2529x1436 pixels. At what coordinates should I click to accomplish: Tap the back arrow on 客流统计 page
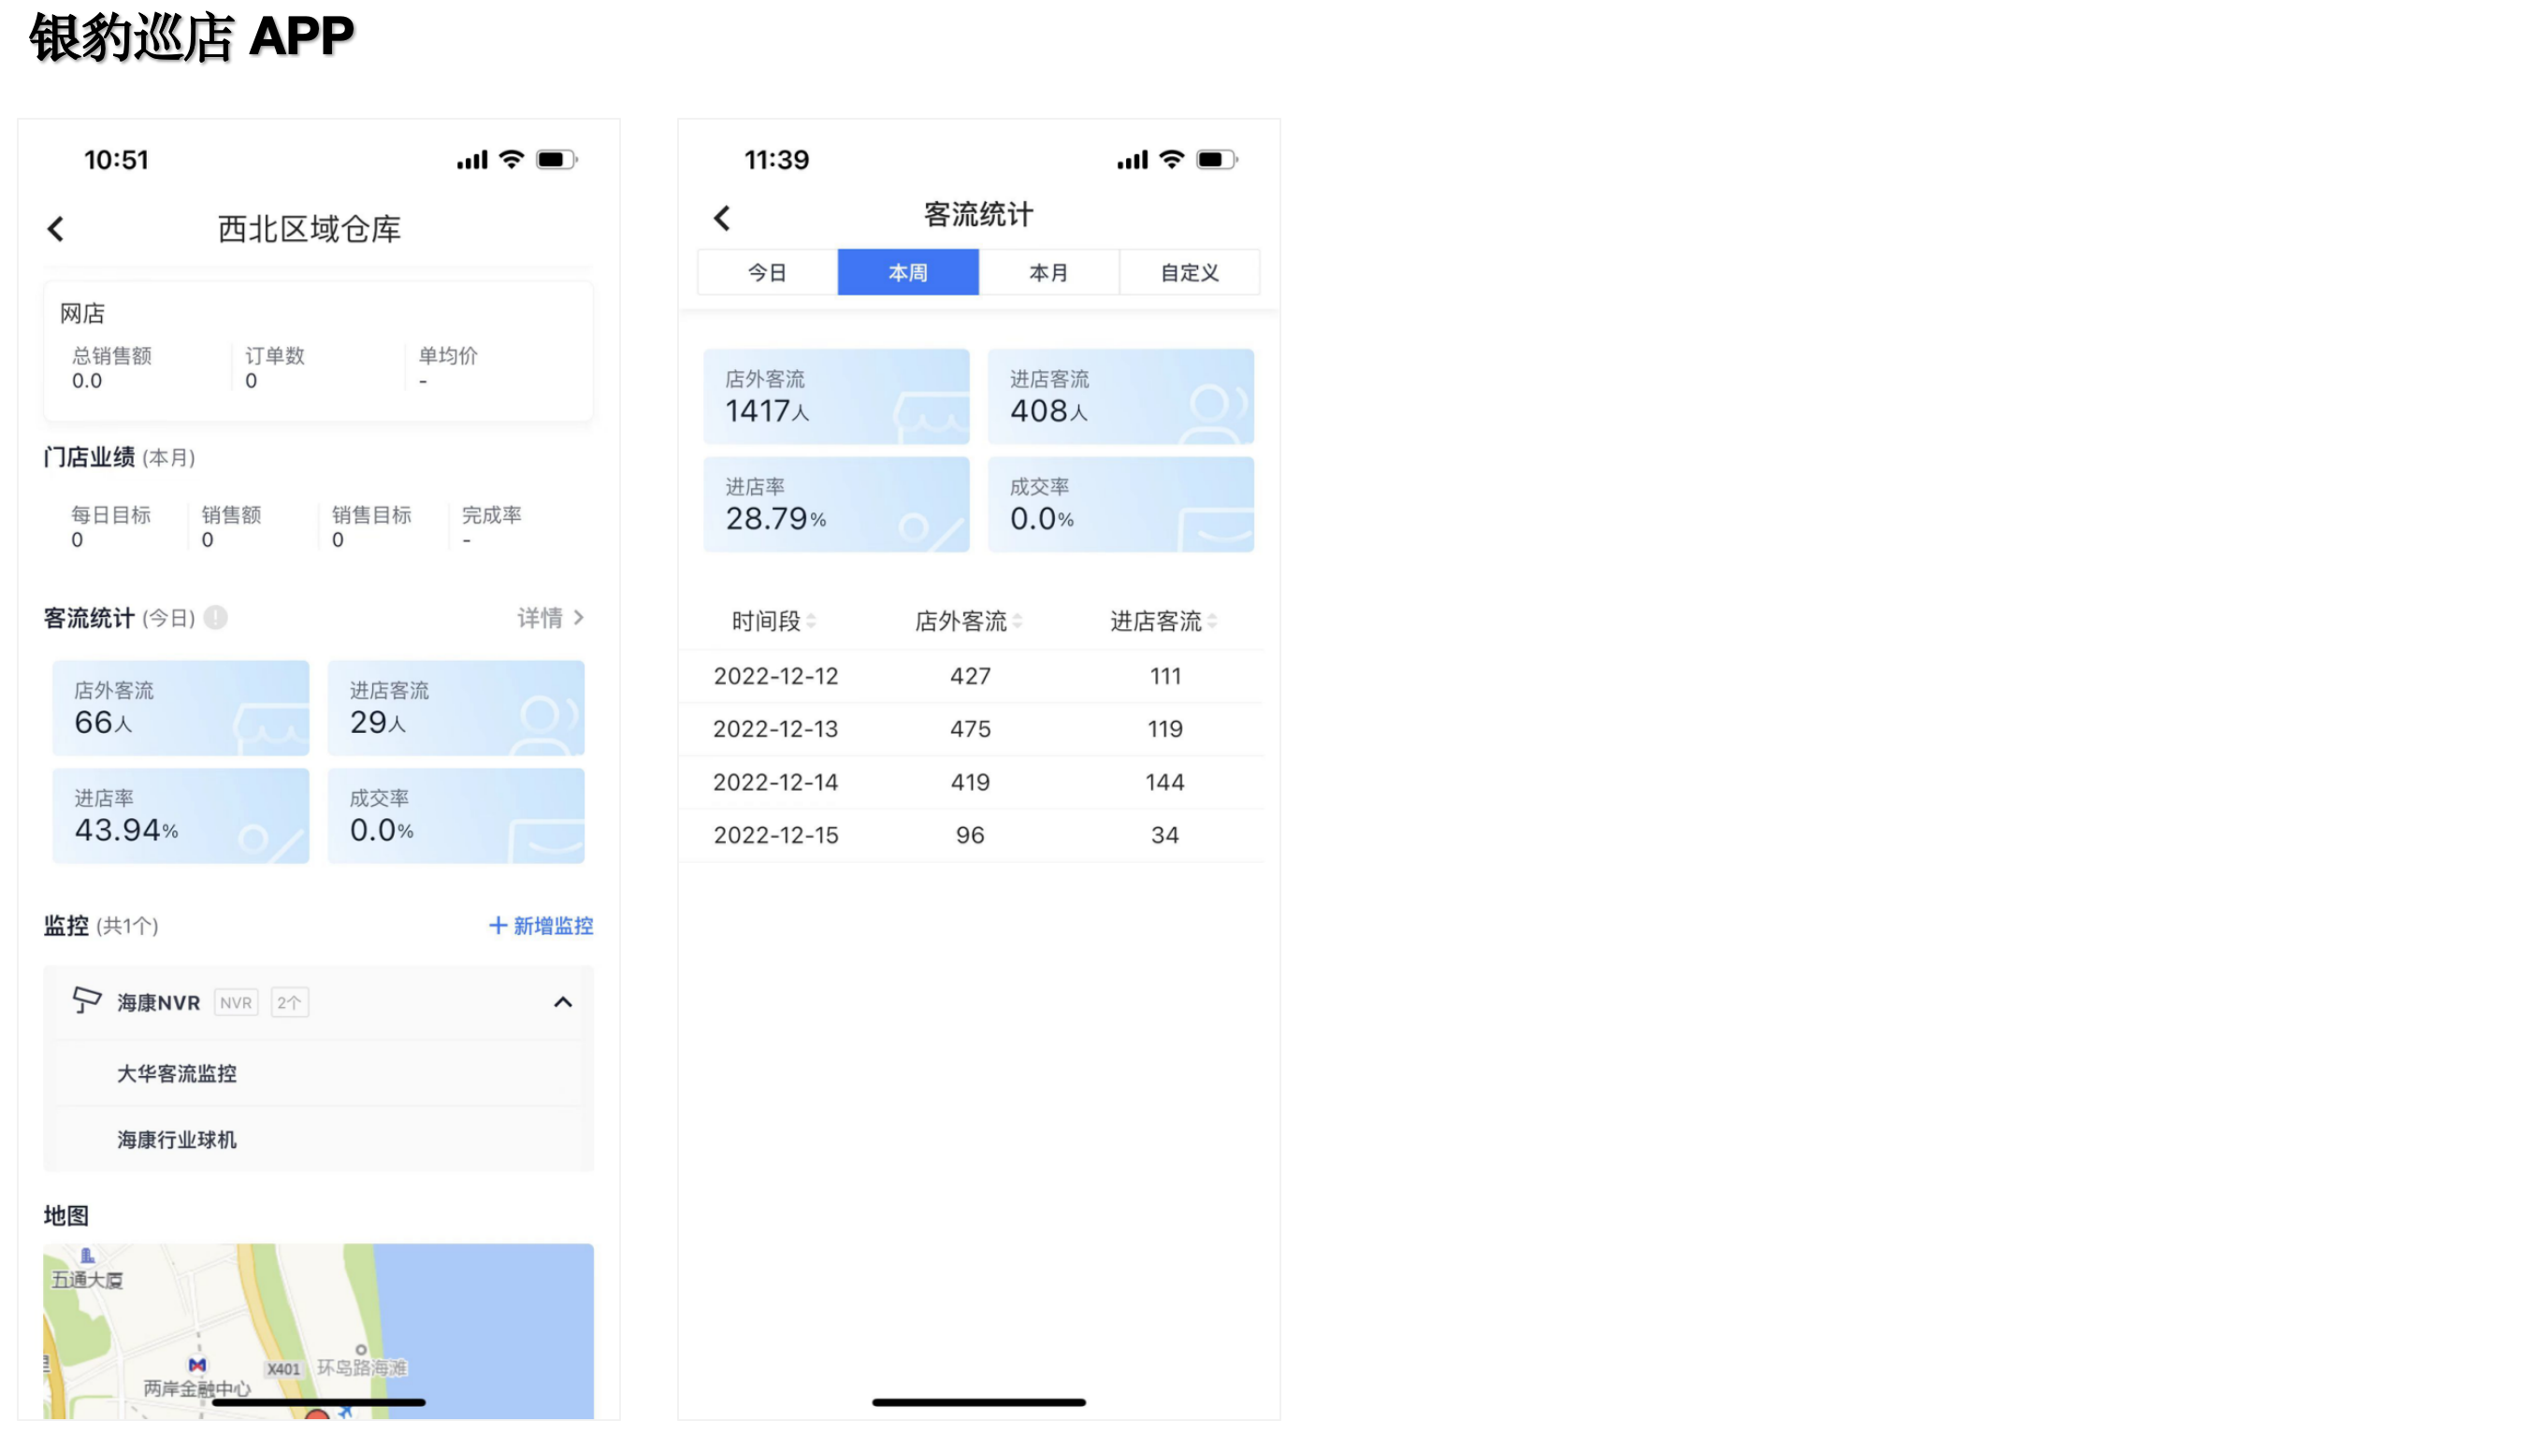tap(722, 216)
